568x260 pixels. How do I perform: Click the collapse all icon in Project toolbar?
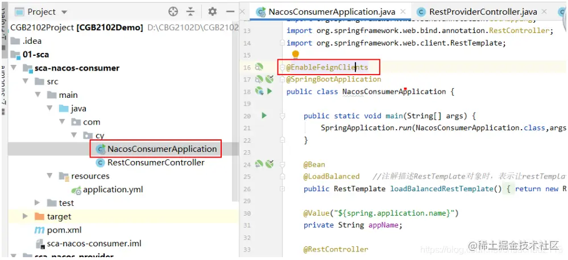[x=190, y=11]
